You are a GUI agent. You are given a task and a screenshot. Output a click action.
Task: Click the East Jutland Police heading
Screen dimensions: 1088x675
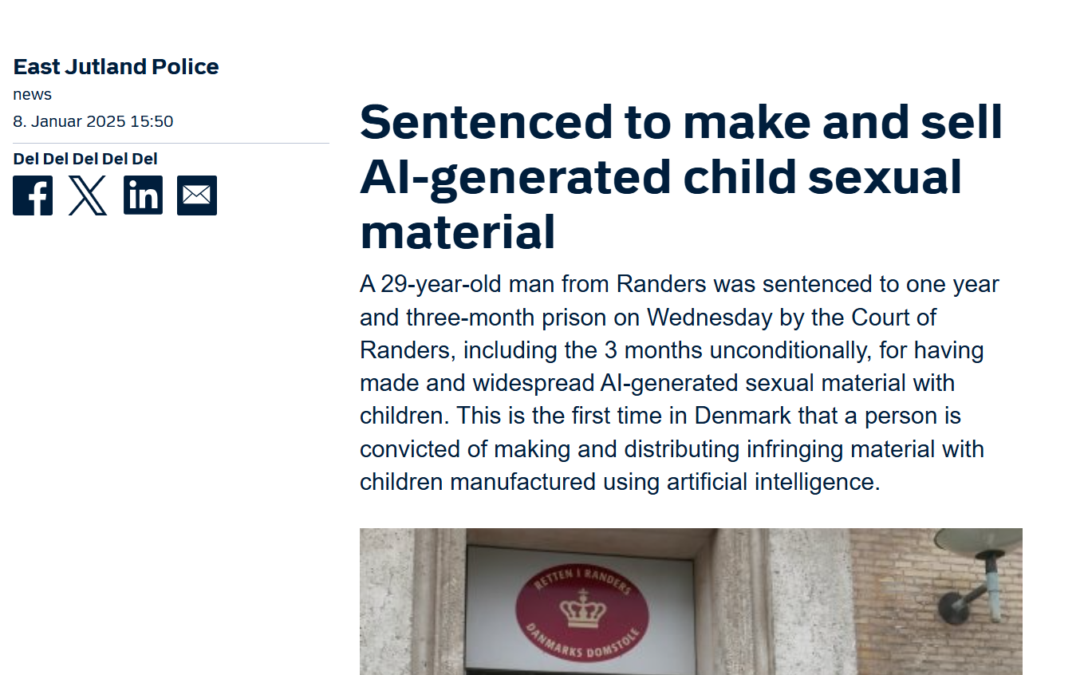click(116, 66)
